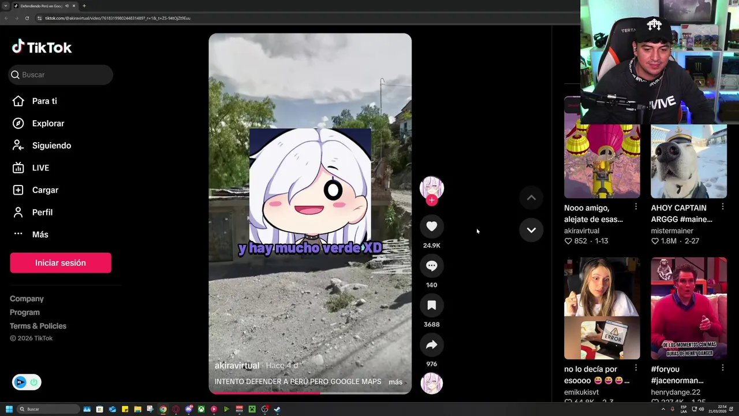The width and height of the screenshot is (739, 416).
Task: Open akiravirtual author link under recommended video
Action: pos(581,231)
